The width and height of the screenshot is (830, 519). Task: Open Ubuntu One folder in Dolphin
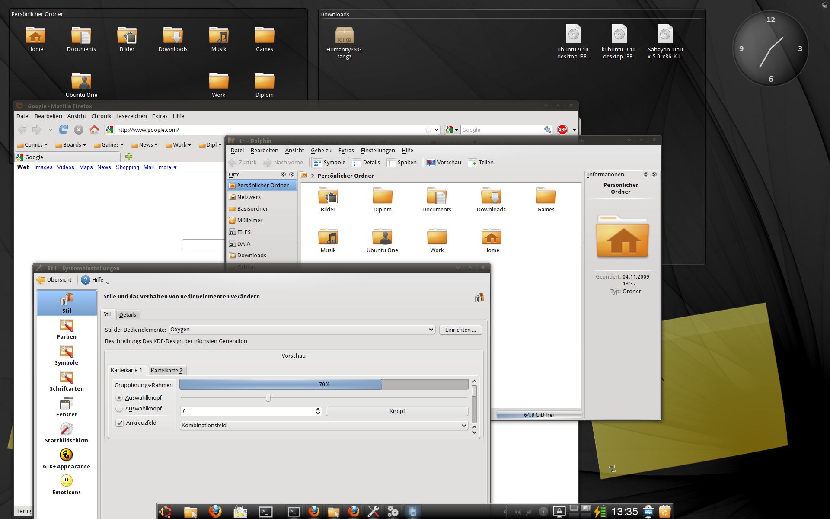(x=382, y=240)
